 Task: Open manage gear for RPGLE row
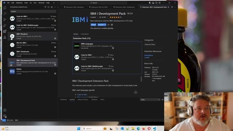(55, 74)
